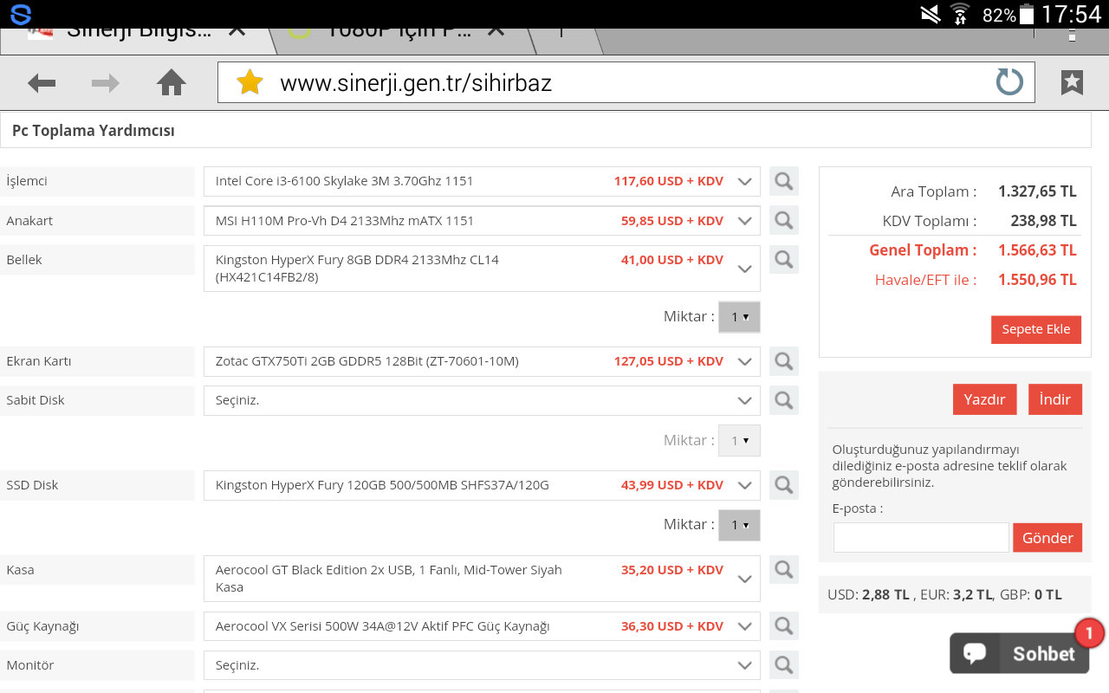Change the SSD Disk Miktar quantity dropdown
The width and height of the screenshot is (1109, 693).
click(x=739, y=525)
